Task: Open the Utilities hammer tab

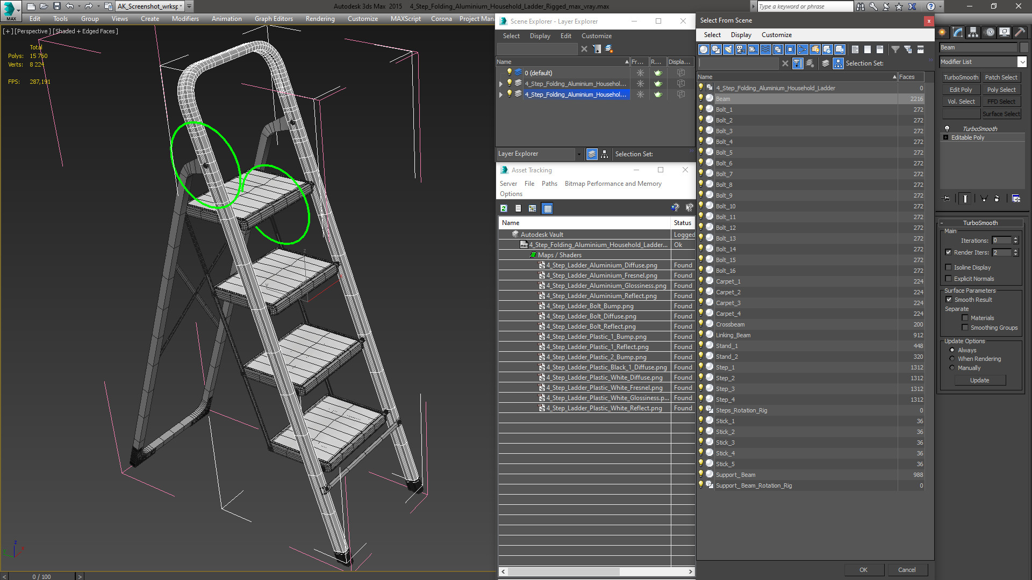Action: [x=1020, y=32]
